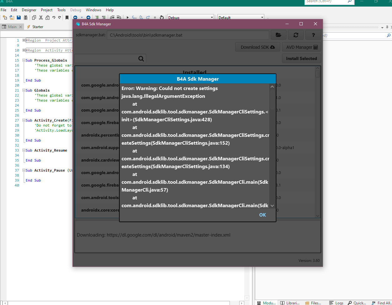
Task: Click the Downloading master-index.xml status line
Action: (154, 235)
